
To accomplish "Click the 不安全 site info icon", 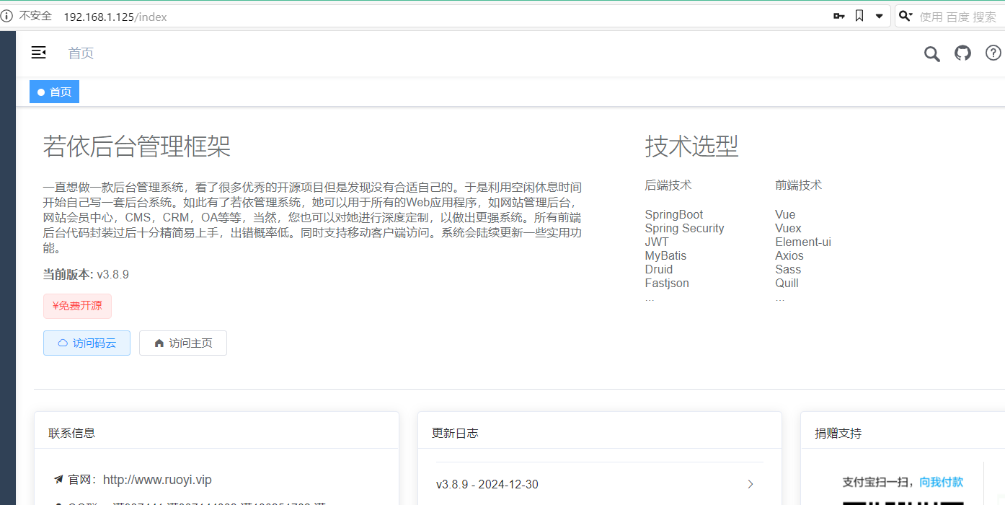I will coord(6,16).
